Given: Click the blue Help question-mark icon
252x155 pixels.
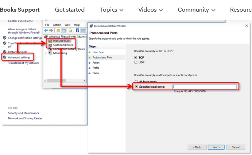Looking at the screenshot, I should 77,30.
